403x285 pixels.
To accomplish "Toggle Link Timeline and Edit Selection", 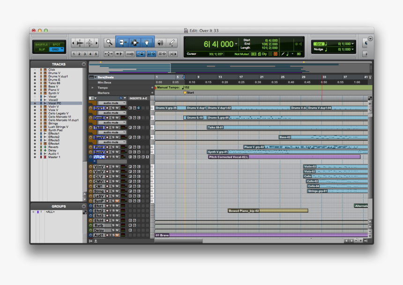I will (151, 54).
